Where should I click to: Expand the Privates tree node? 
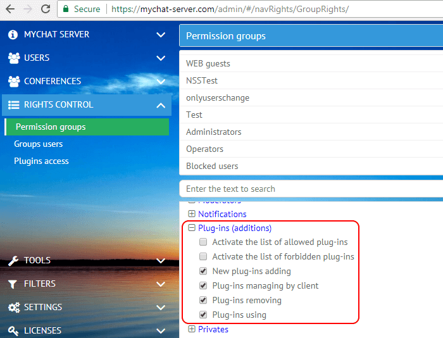(192, 330)
